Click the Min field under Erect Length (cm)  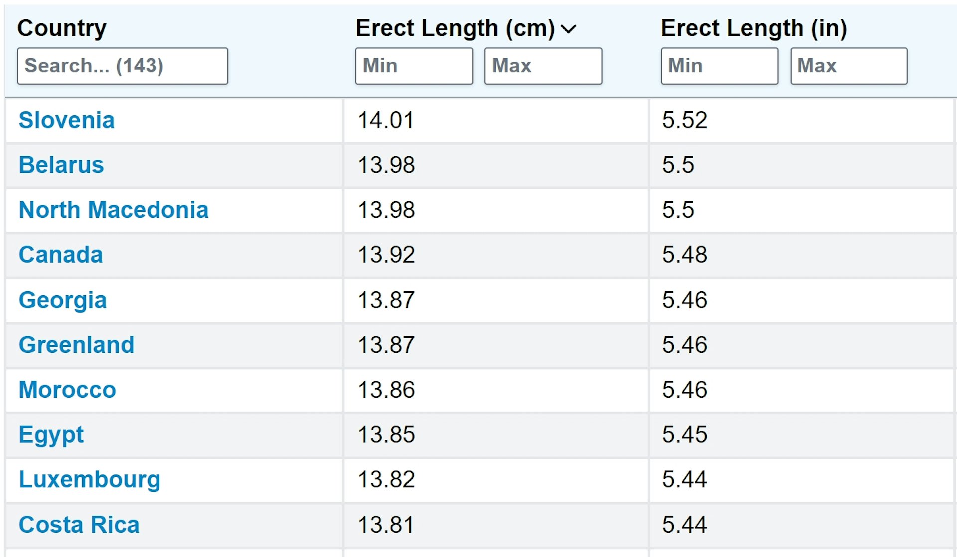click(414, 66)
